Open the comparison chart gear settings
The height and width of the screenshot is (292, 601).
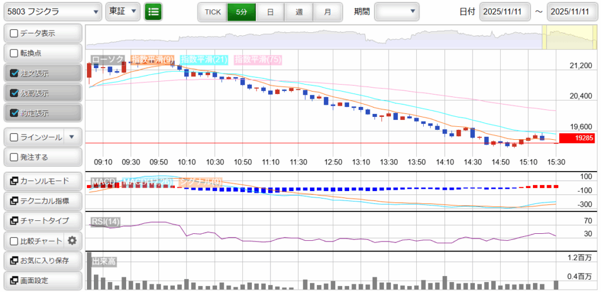(72, 240)
